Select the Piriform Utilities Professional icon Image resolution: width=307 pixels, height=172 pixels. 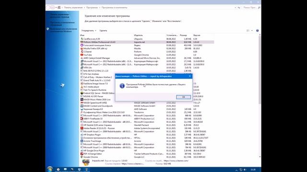pos(82,42)
